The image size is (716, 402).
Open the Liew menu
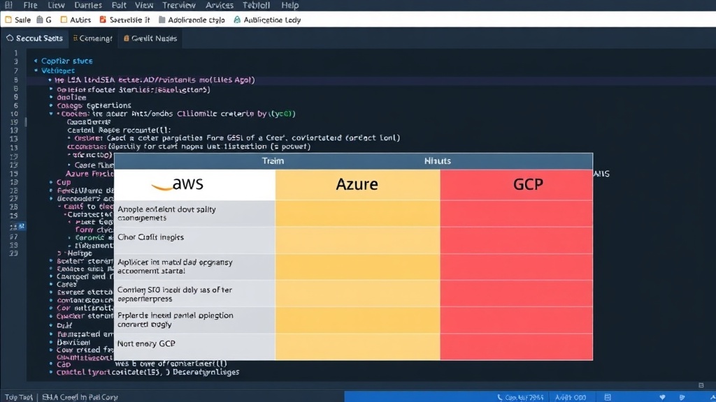(56, 5)
